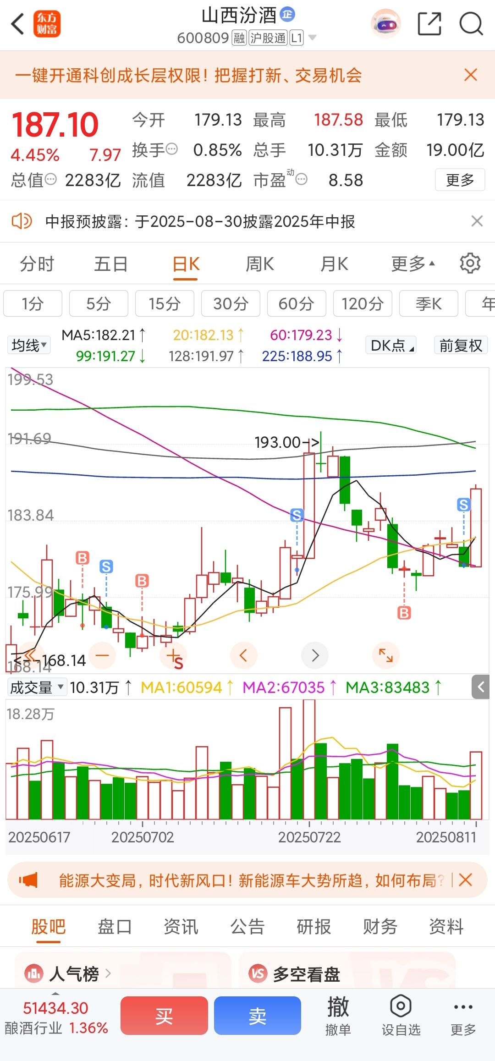
Task: Select 60分 period option
Action: tap(297, 303)
